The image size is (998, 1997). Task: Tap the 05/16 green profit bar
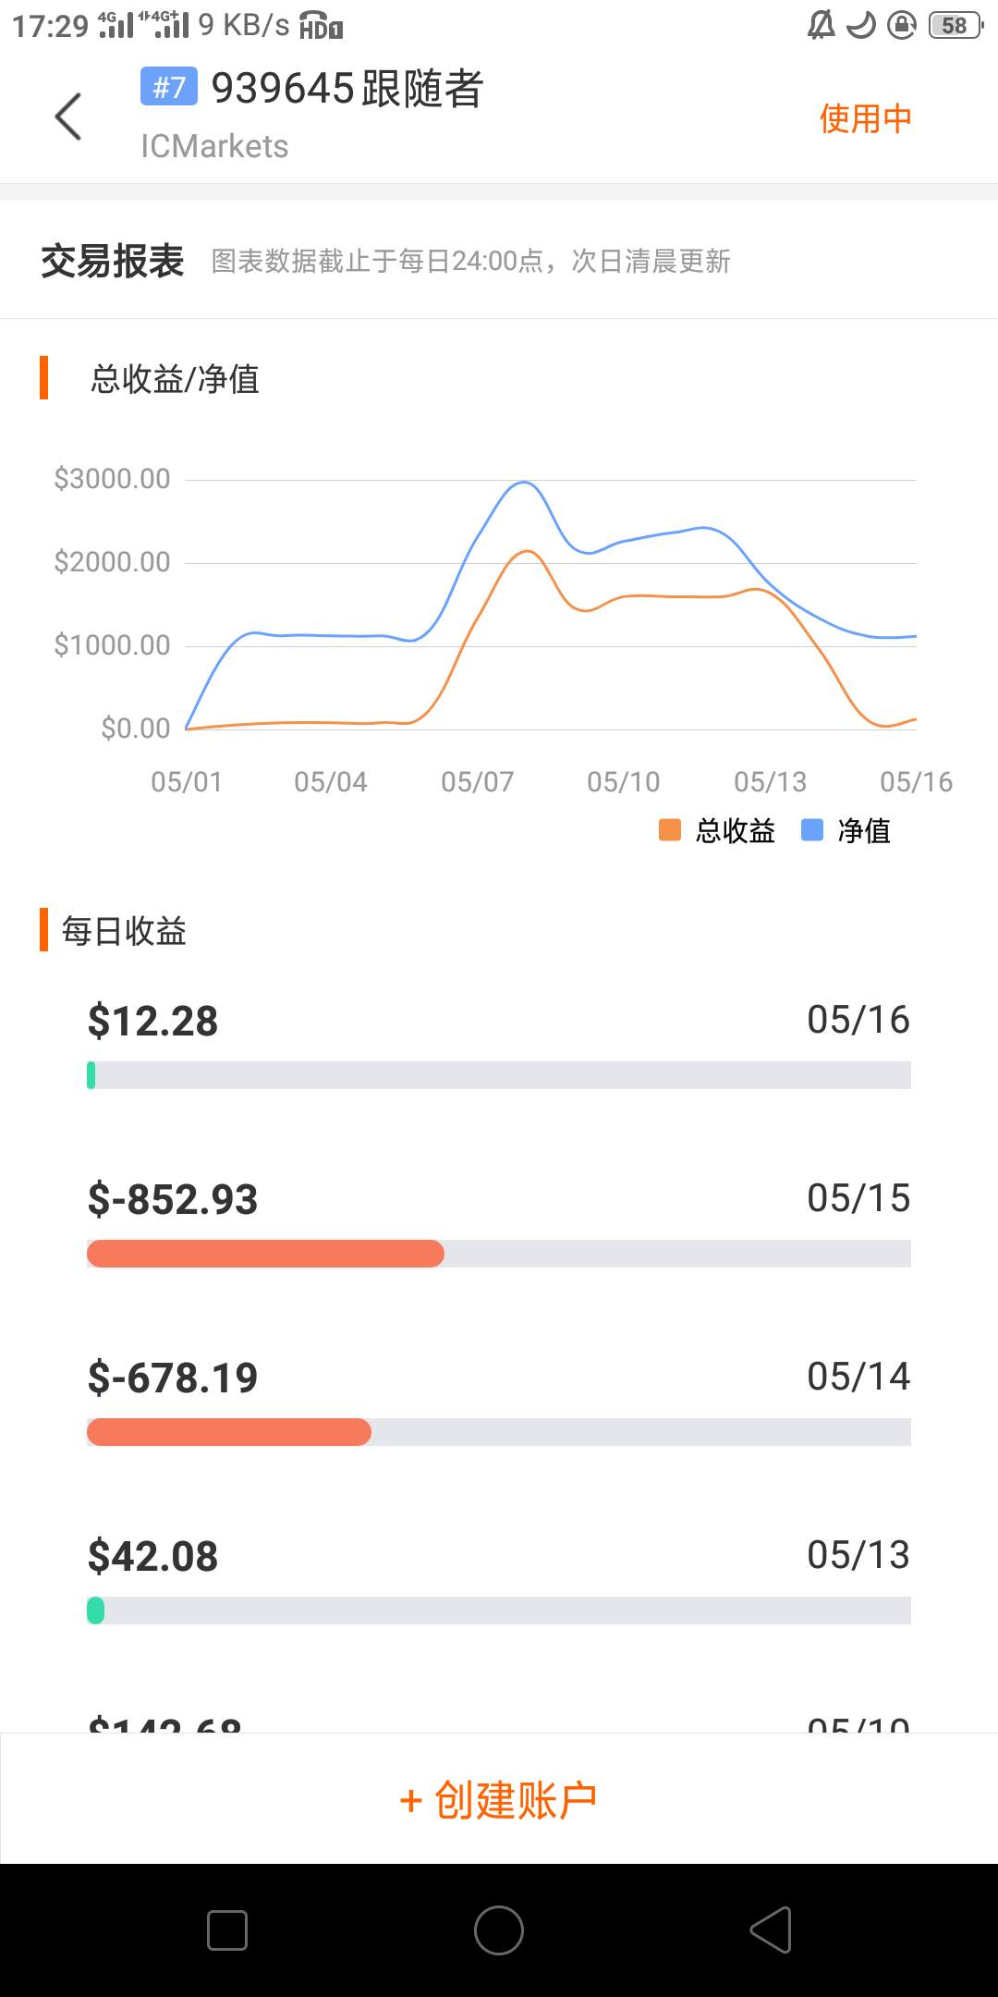pos(91,1075)
